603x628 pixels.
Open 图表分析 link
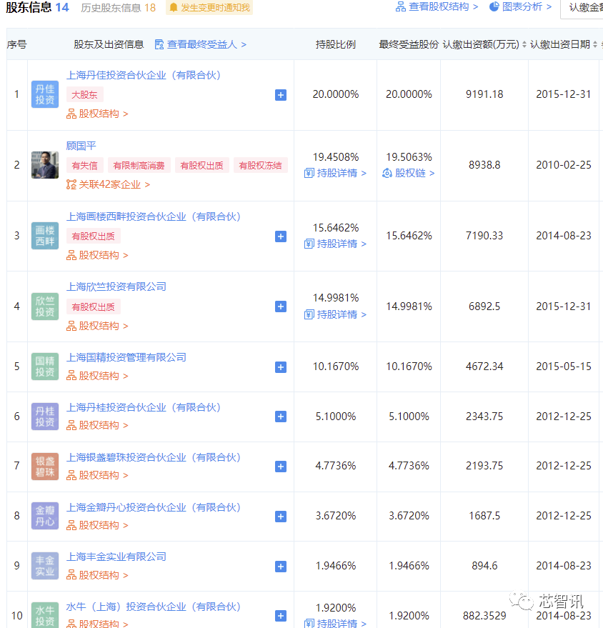[x=520, y=6]
